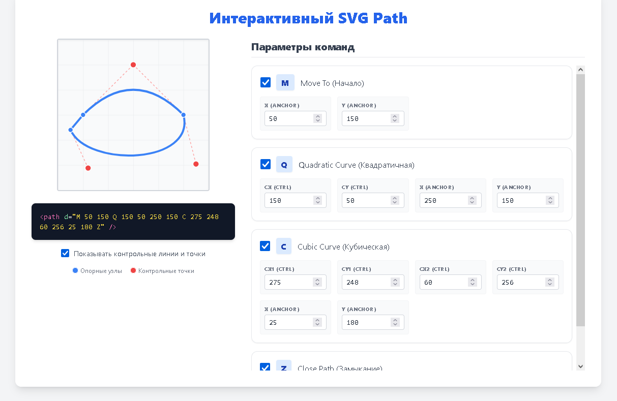Click the scrollbar down arrow
Image resolution: width=617 pixels, height=401 pixels.
580,366
